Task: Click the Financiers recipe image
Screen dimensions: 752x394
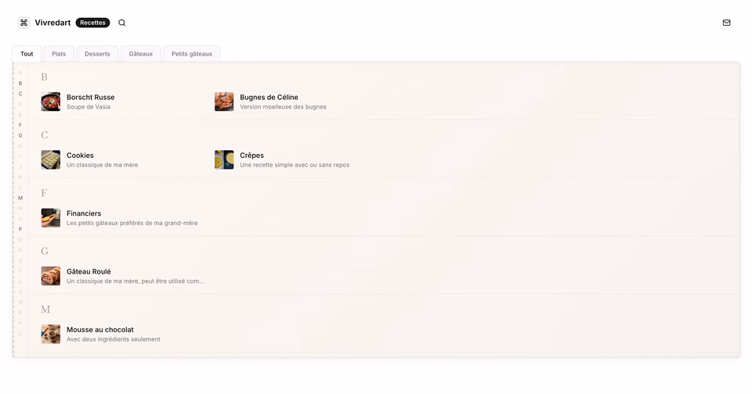Action: click(51, 218)
